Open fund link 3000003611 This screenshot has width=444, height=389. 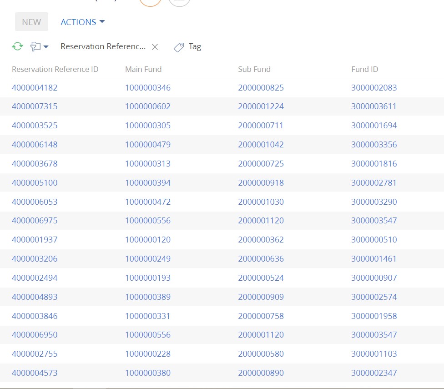click(x=374, y=106)
